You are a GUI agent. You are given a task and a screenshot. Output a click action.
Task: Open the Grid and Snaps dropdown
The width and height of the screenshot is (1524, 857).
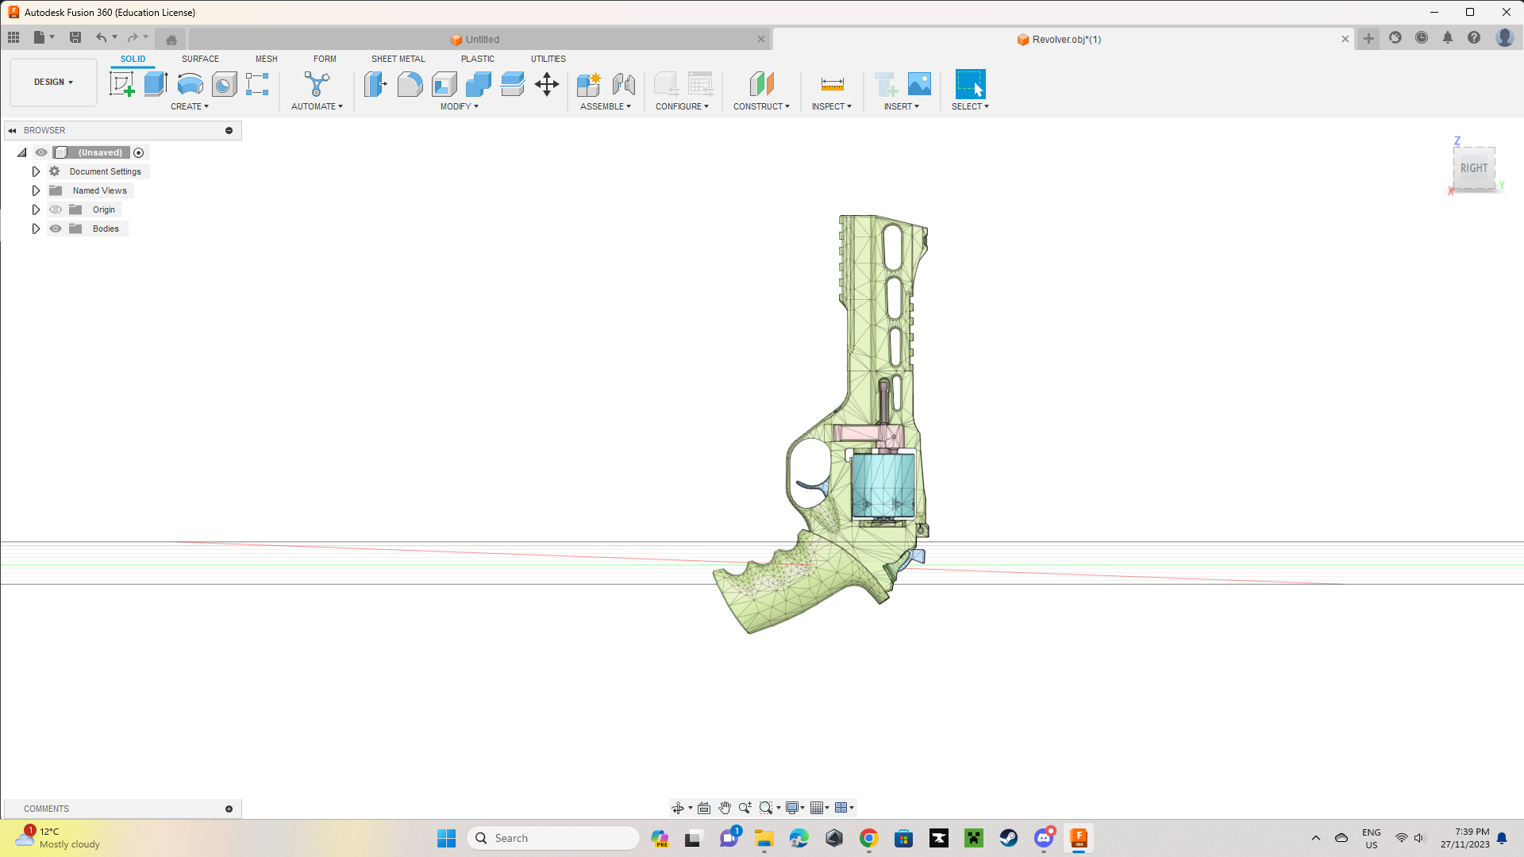click(820, 808)
